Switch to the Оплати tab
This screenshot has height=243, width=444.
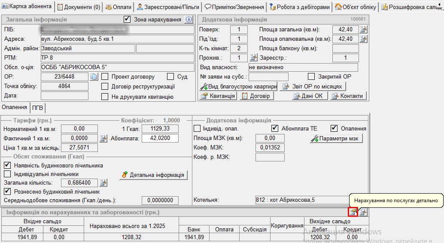coord(119,7)
